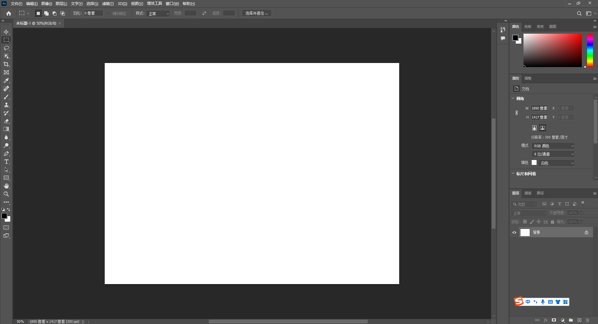The image size is (598, 324).
Task: Open the RGB 颜色 mode dropdown
Action: tap(553, 146)
